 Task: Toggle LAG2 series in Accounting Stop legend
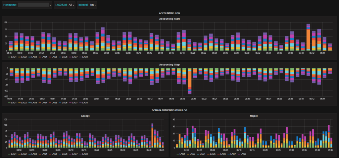point(22,103)
